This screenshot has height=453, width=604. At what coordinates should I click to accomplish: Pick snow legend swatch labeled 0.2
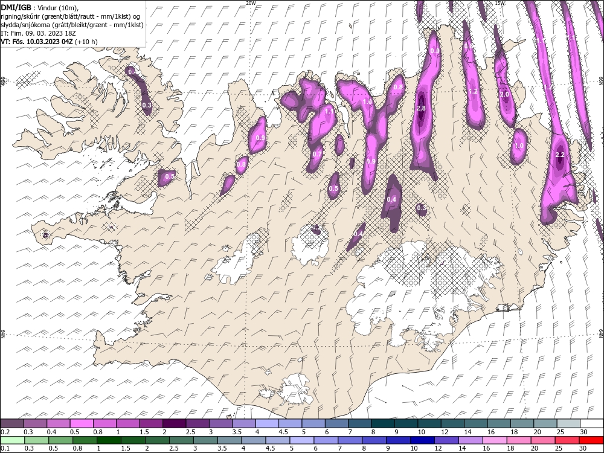[x=12, y=424]
